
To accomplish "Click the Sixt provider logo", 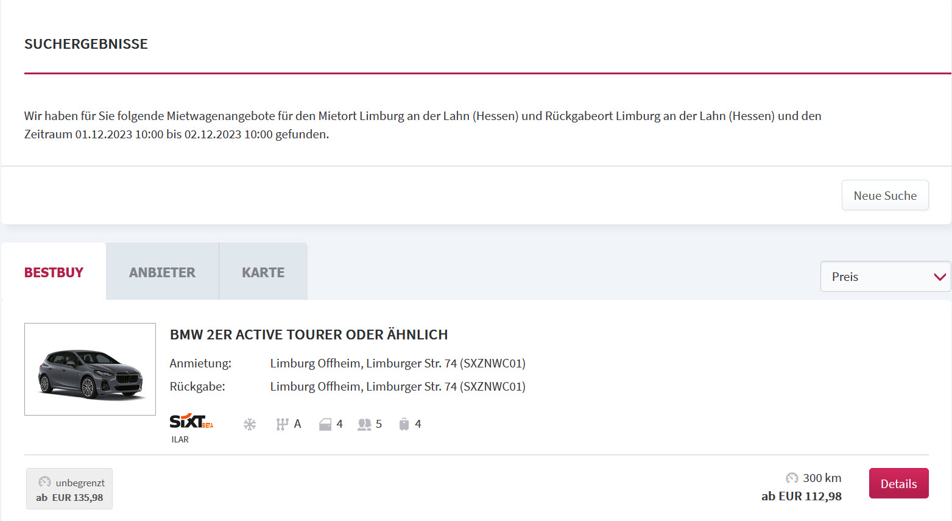I will coord(191,421).
